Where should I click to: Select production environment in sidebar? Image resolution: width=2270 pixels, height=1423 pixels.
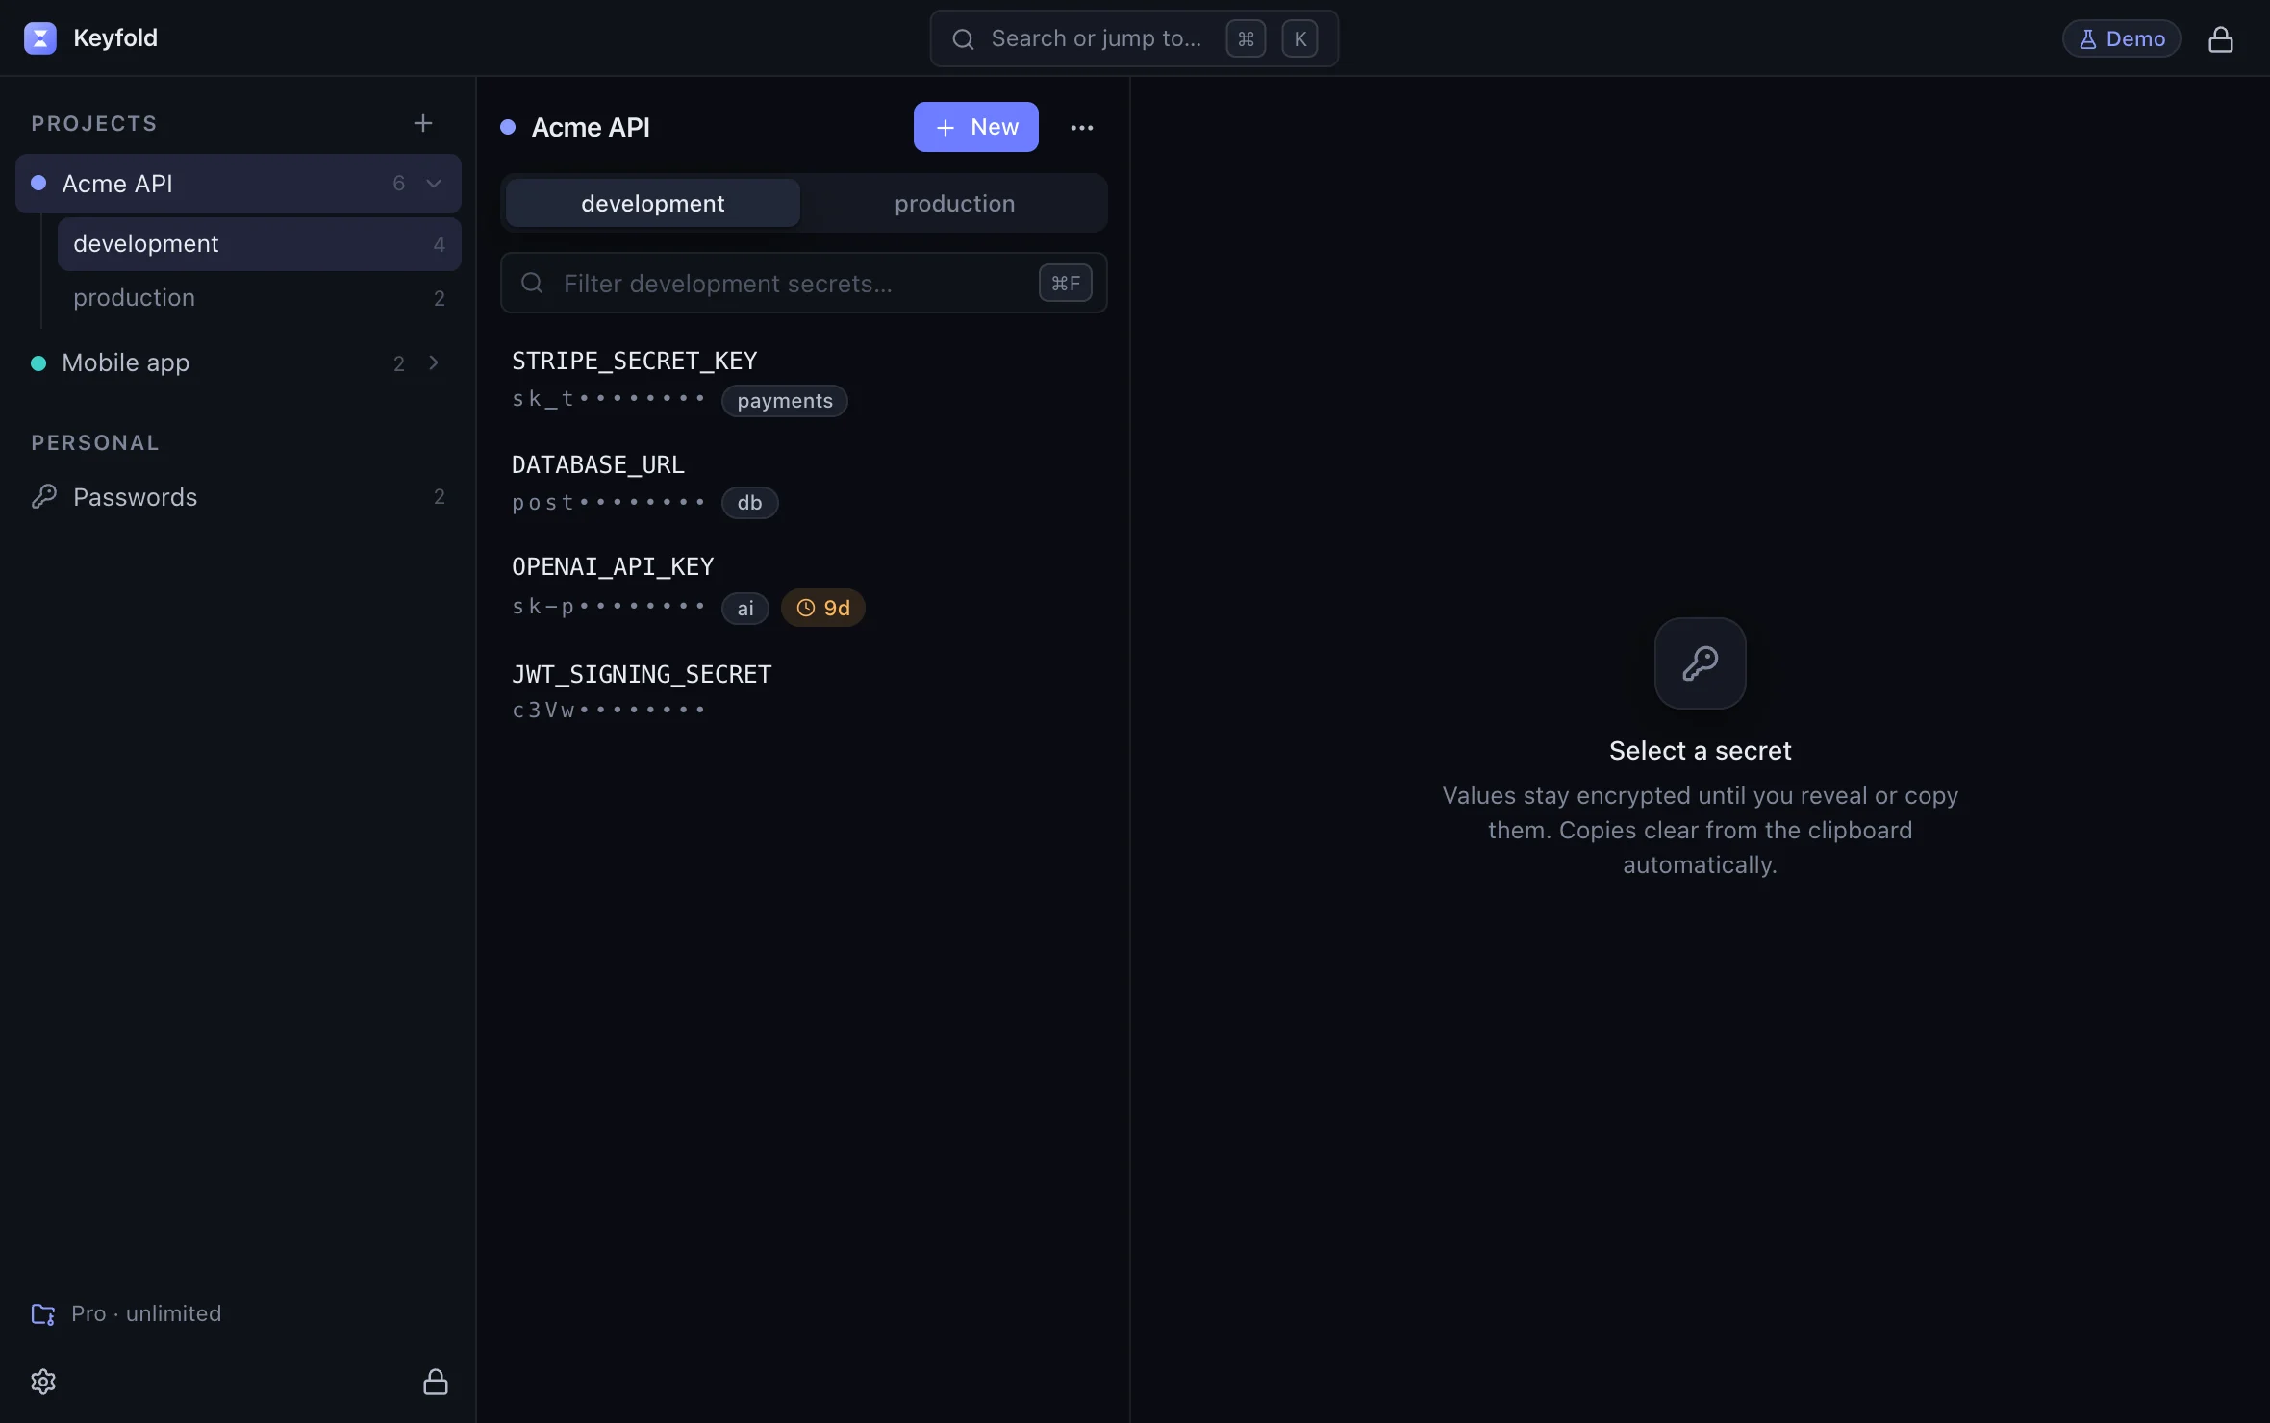click(260, 298)
